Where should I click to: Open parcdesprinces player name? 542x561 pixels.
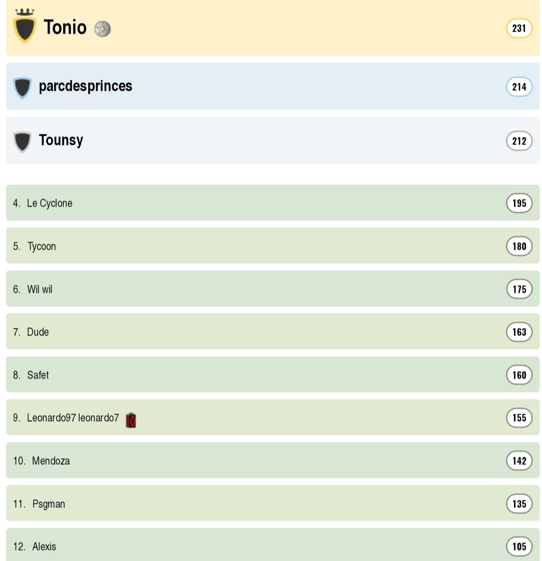(85, 86)
